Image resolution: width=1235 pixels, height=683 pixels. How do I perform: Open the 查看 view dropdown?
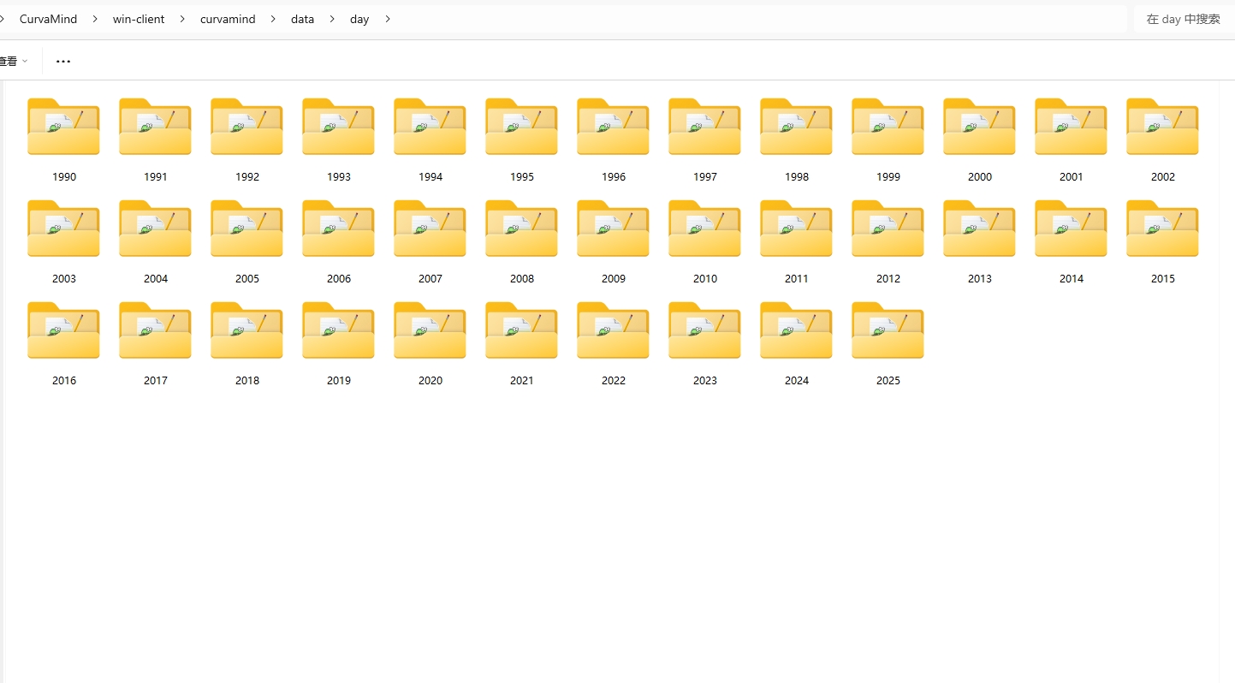pyautogui.click(x=12, y=62)
